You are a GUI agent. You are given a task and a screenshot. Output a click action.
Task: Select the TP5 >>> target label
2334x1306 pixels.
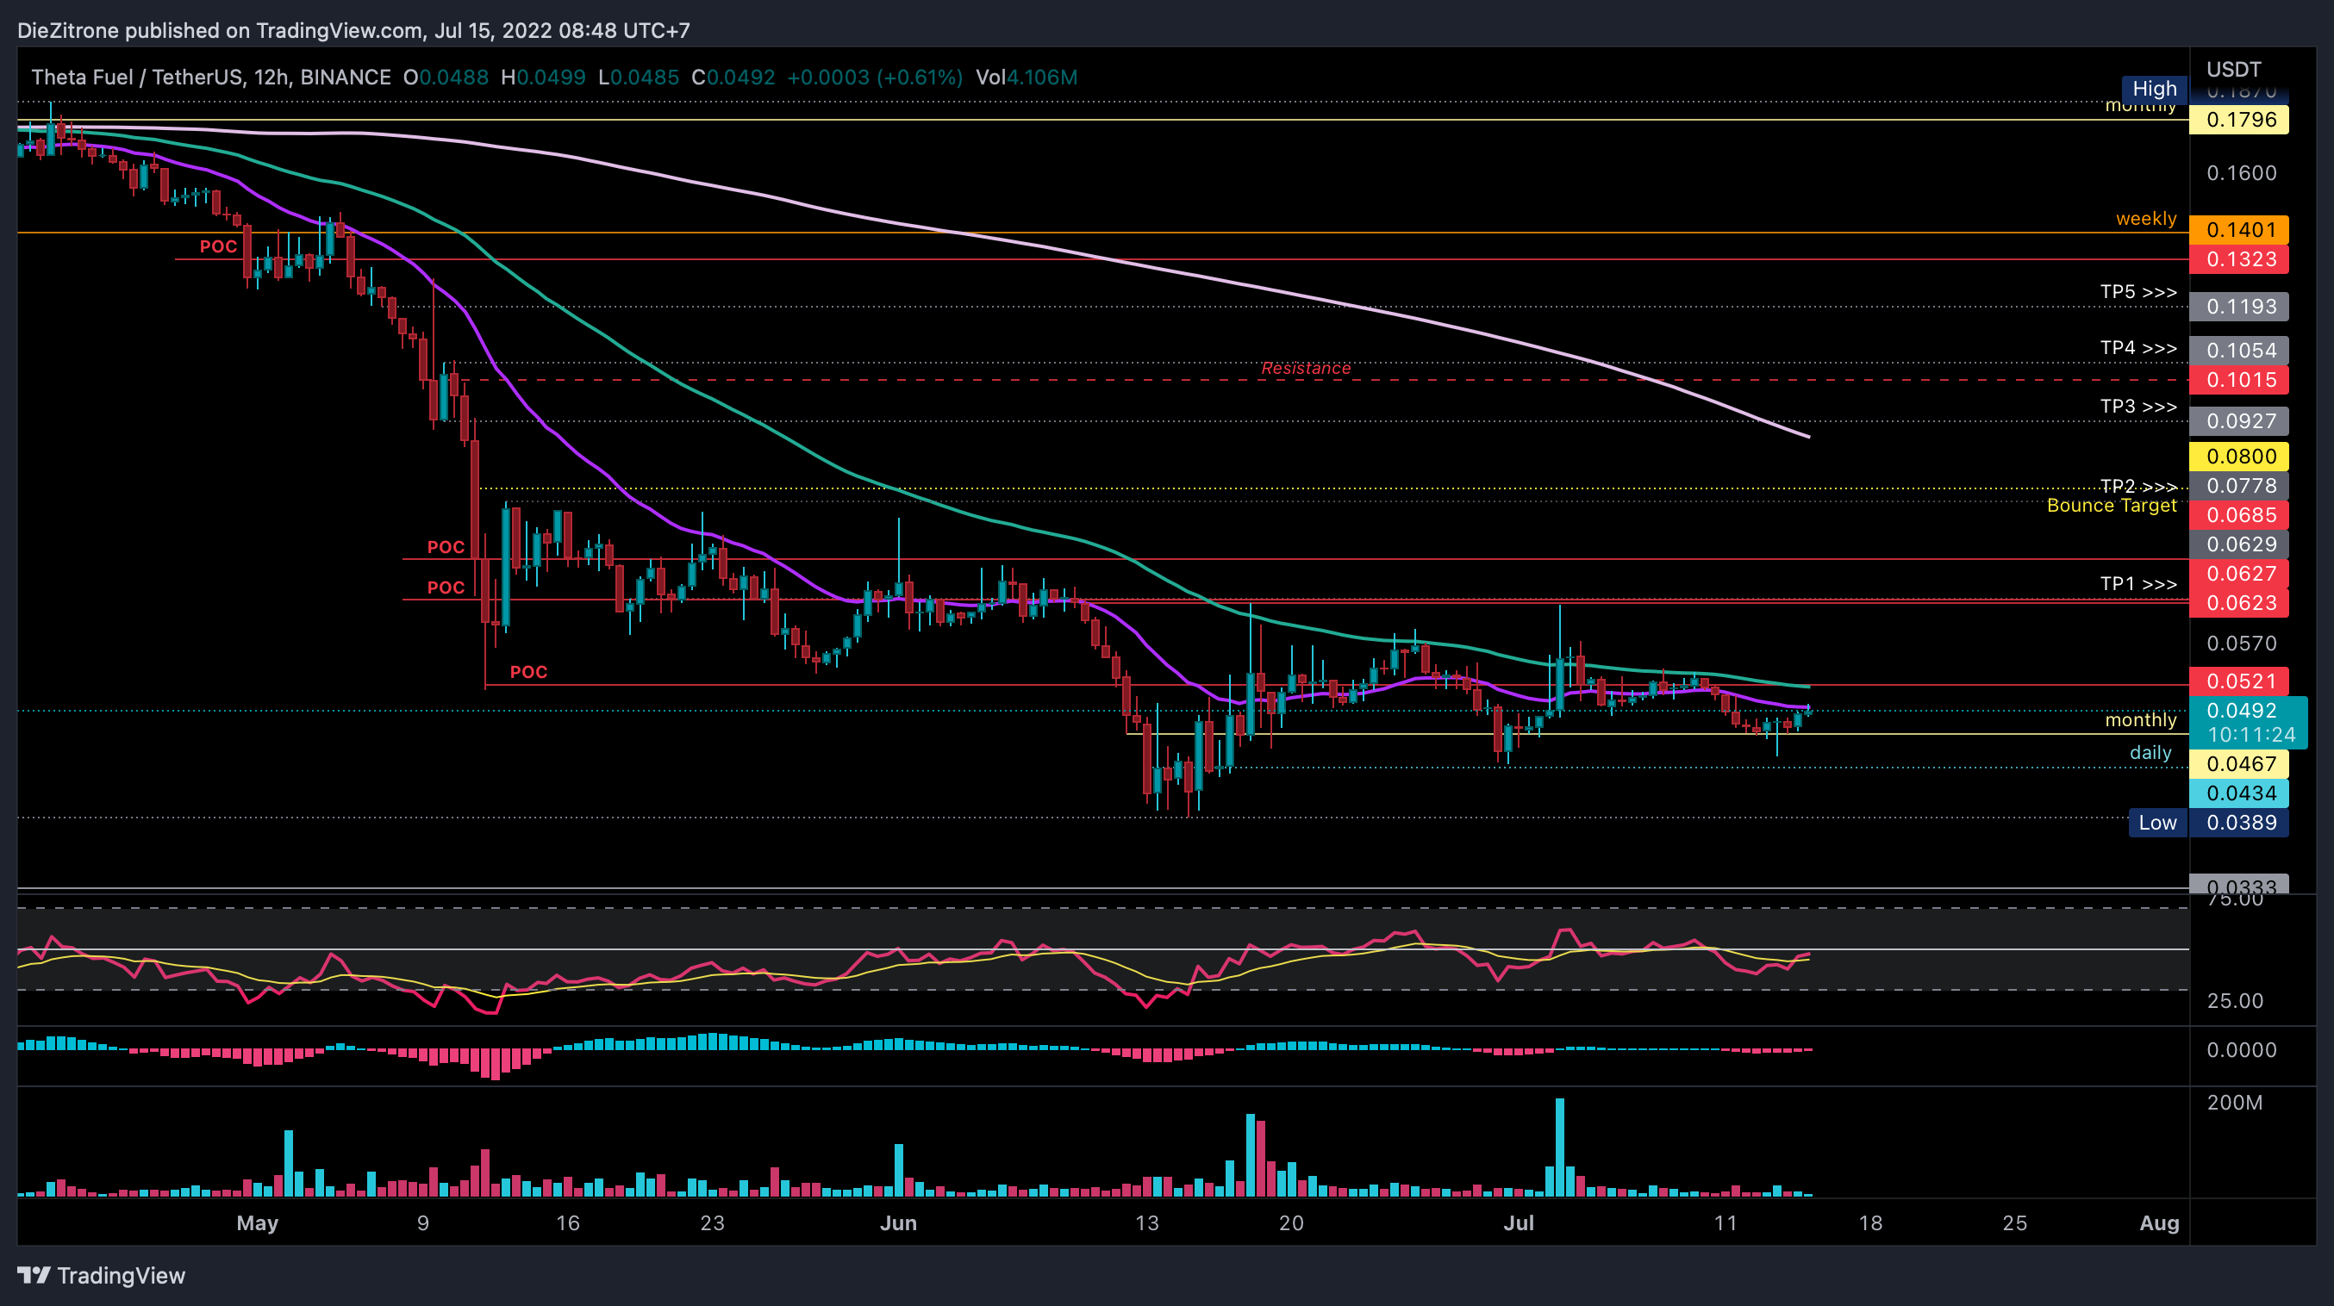(x=2137, y=292)
